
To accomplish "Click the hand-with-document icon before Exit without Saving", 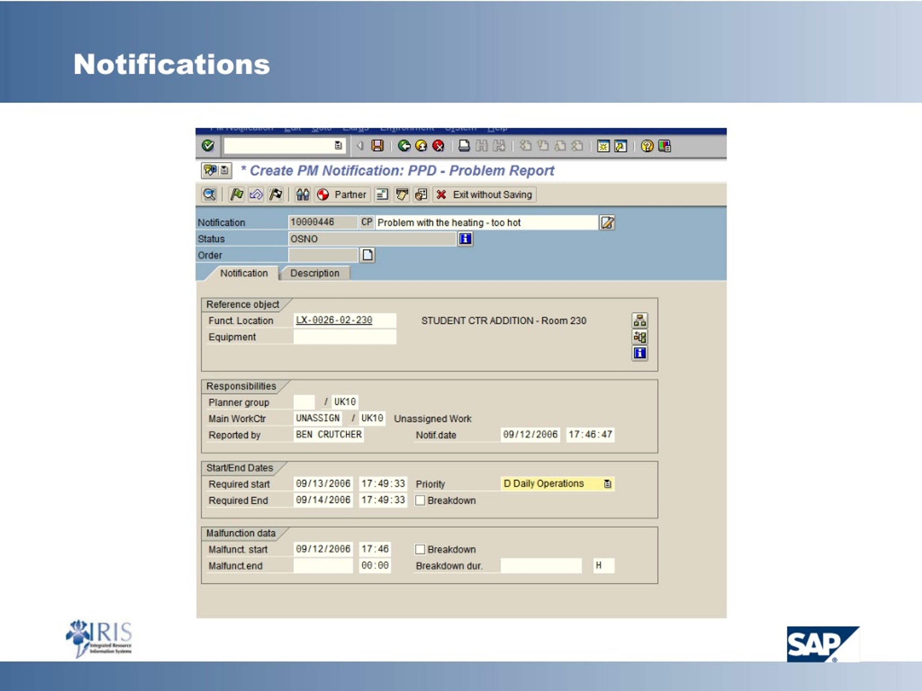I will (421, 194).
